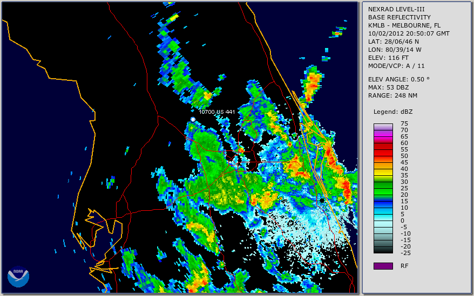The width and height of the screenshot is (474, 296).
Task: Click the black radar site dot near Melbourne
Action: pyautogui.click(x=322, y=201)
